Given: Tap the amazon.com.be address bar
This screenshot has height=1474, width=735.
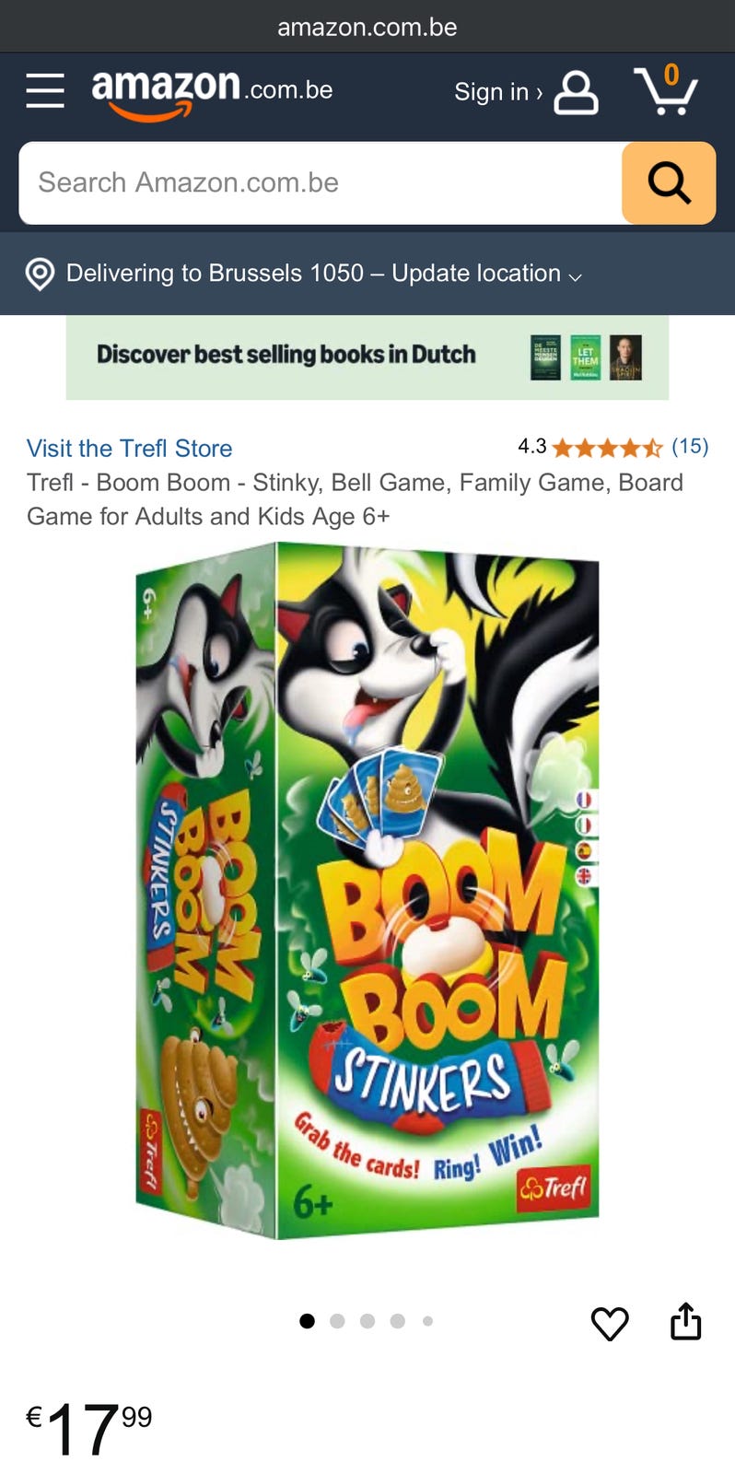Looking at the screenshot, I should 367,27.
